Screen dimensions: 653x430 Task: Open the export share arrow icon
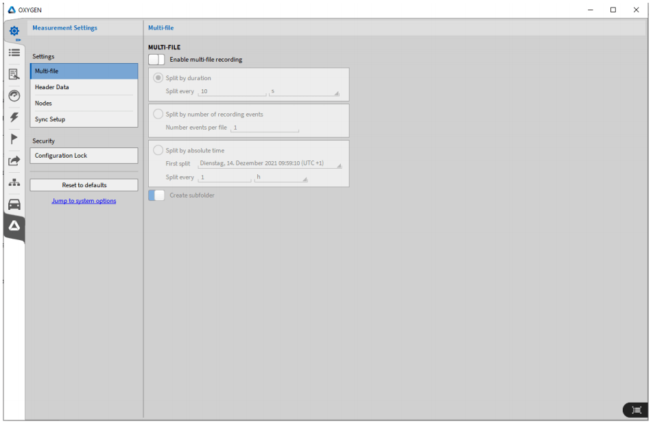coord(14,160)
